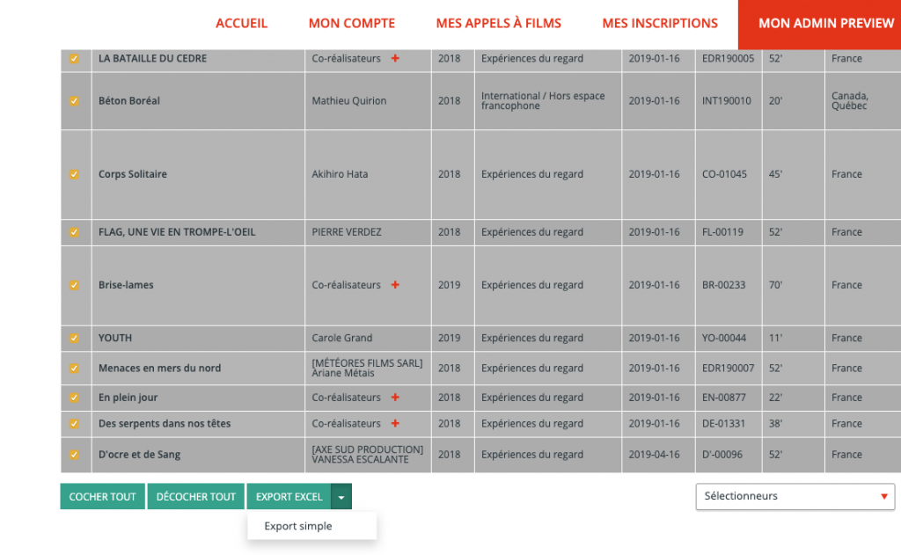Navigate to Mes Appels à Films
The height and width of the screenshot is (555, 901).
498,24
